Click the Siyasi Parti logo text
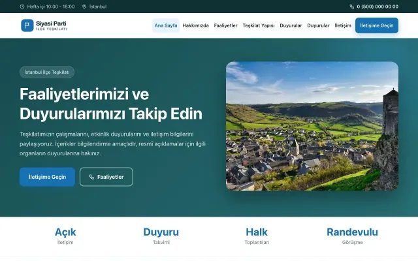This screenshot has width=418, height=261. (x=51, y=23)
